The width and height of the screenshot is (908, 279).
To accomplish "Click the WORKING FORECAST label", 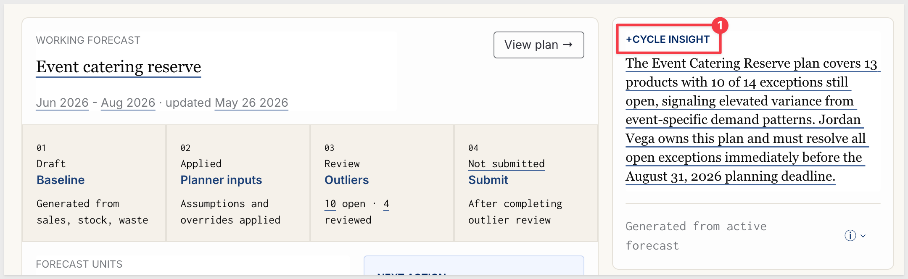I will coord(88,40).
